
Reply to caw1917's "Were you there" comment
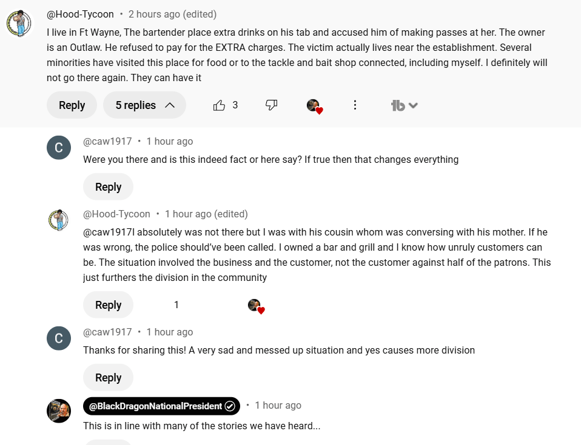pos(108,187)
